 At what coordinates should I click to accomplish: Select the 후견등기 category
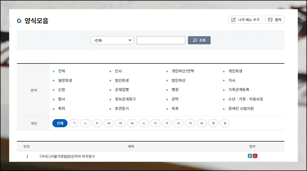tap(122, 109)
